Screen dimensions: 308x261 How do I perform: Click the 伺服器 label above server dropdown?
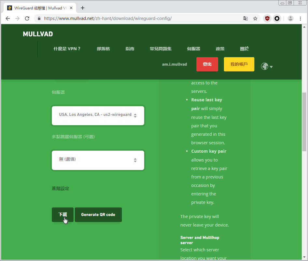[x=58, y=92]
